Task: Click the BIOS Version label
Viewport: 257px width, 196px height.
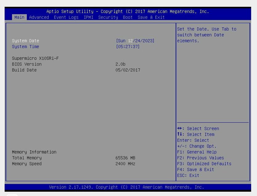Action: [x=27, y=64]
